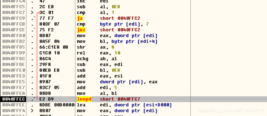Click instruction mov dword ptr [edi], eax

click(117, 82)
